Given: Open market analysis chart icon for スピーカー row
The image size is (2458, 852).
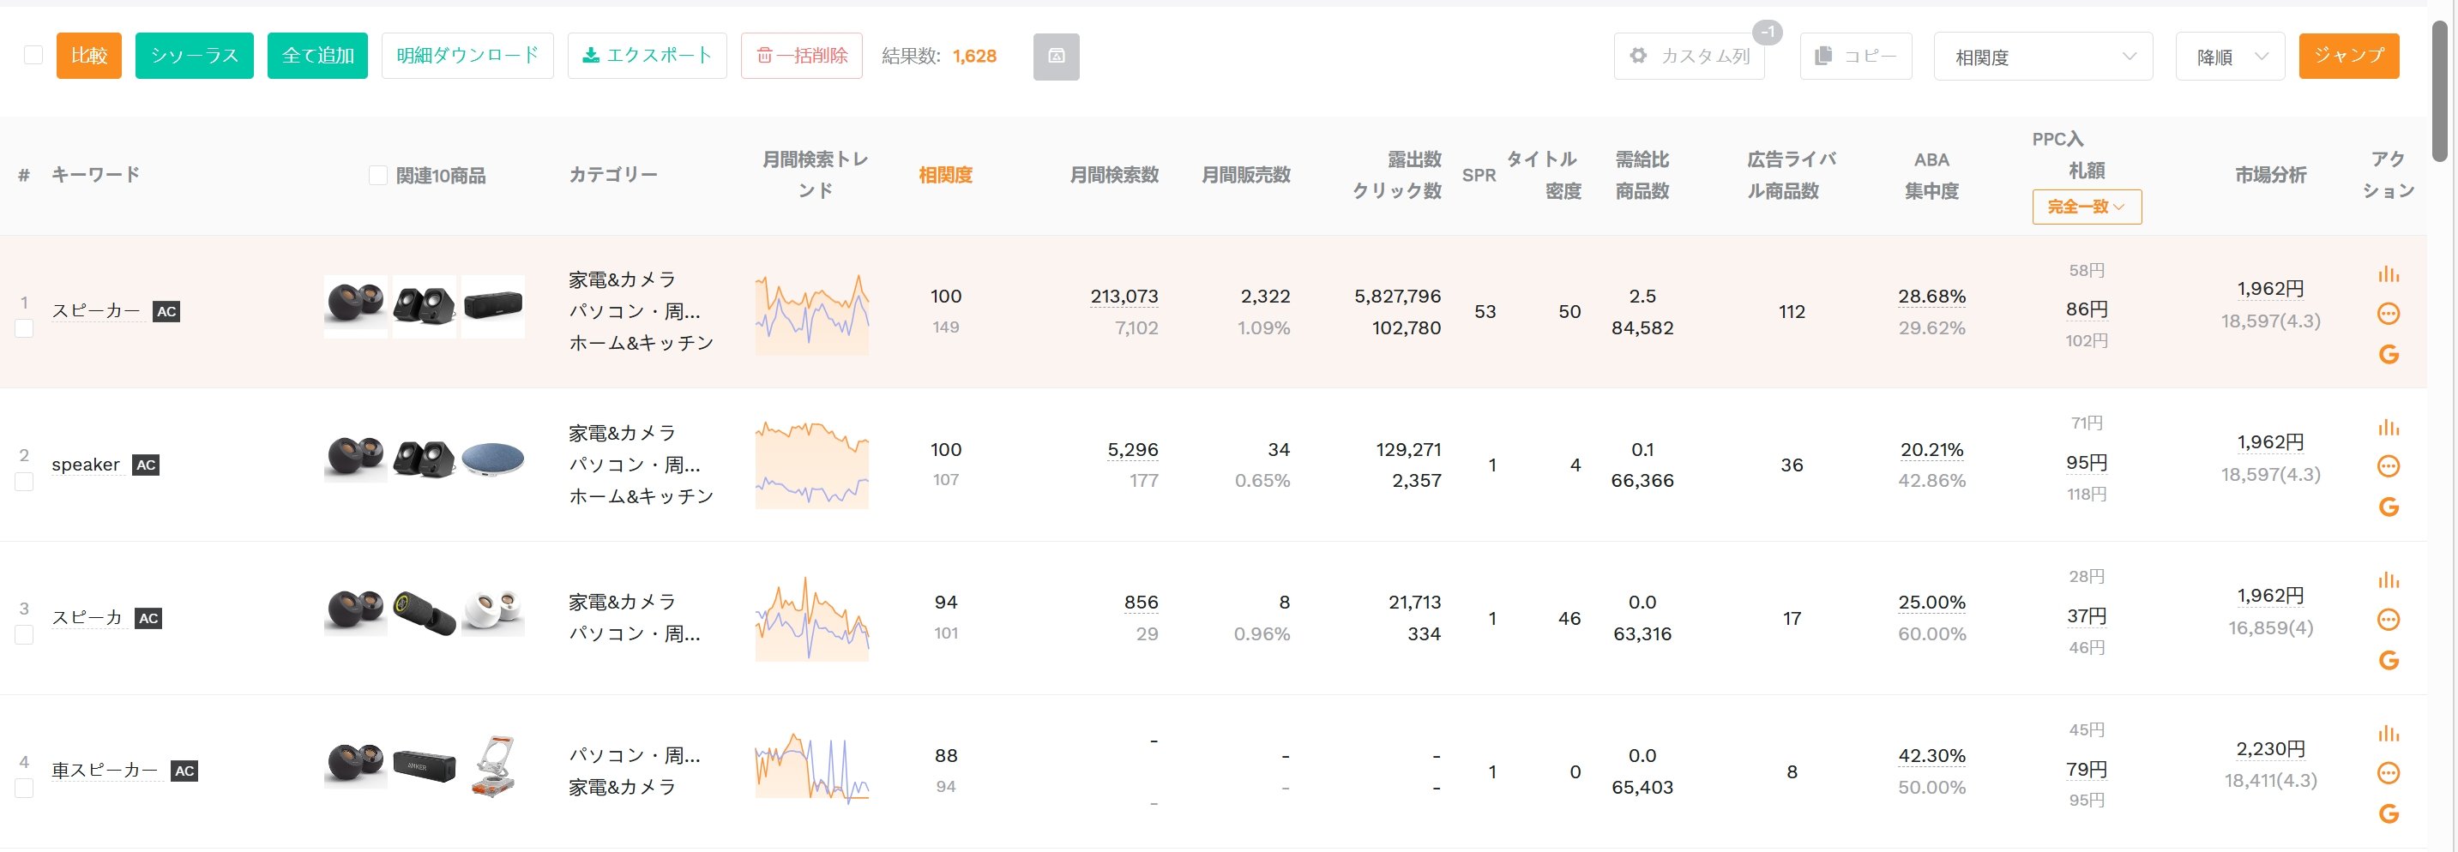Looking at the screenshot, I should (x=2389, y=275).
